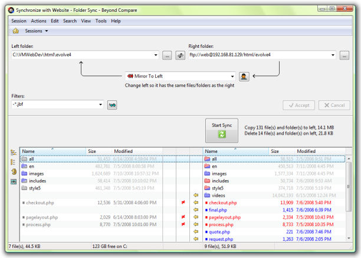Viewport: 361px width, 258px height.
Task: Expand the right folder path dropdown
Action: [x=333, y=55]
